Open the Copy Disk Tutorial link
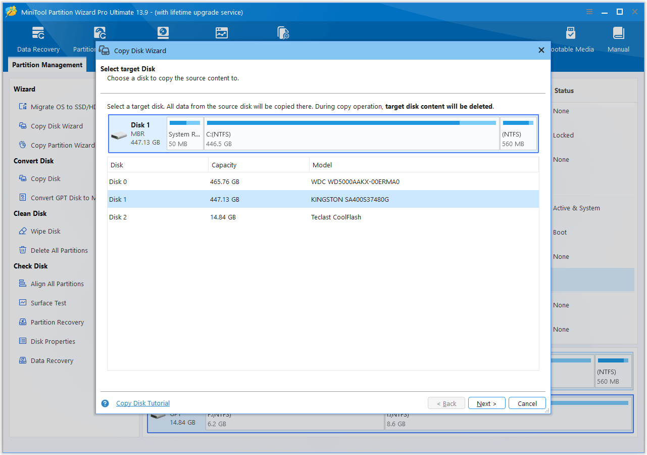The width and height of the screenshot is (647, 455). click(x=143, y=403)
